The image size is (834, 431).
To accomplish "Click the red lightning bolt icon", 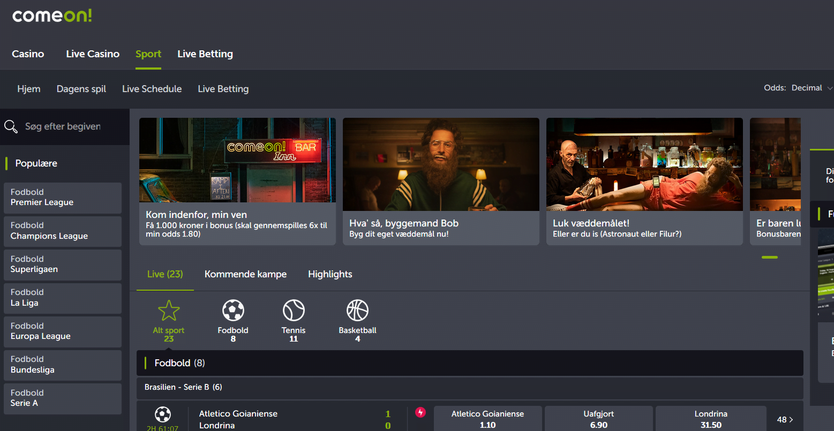I will coord(420,412).
